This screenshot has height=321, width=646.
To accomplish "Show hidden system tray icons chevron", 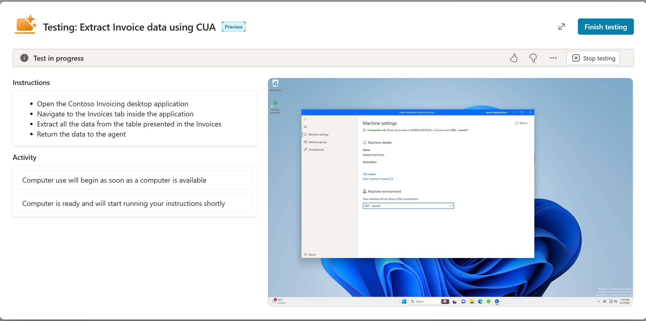I will pyautogui.click(x=598, y=301).
